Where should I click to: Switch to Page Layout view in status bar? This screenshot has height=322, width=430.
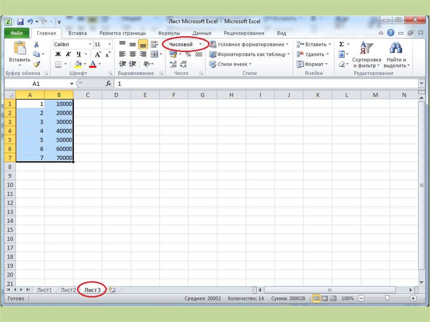(324, 298)
